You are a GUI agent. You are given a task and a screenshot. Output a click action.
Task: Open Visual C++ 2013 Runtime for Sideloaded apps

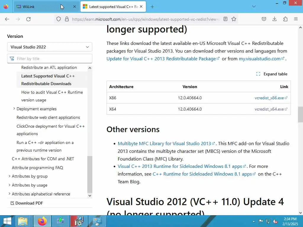click(182, 166)
